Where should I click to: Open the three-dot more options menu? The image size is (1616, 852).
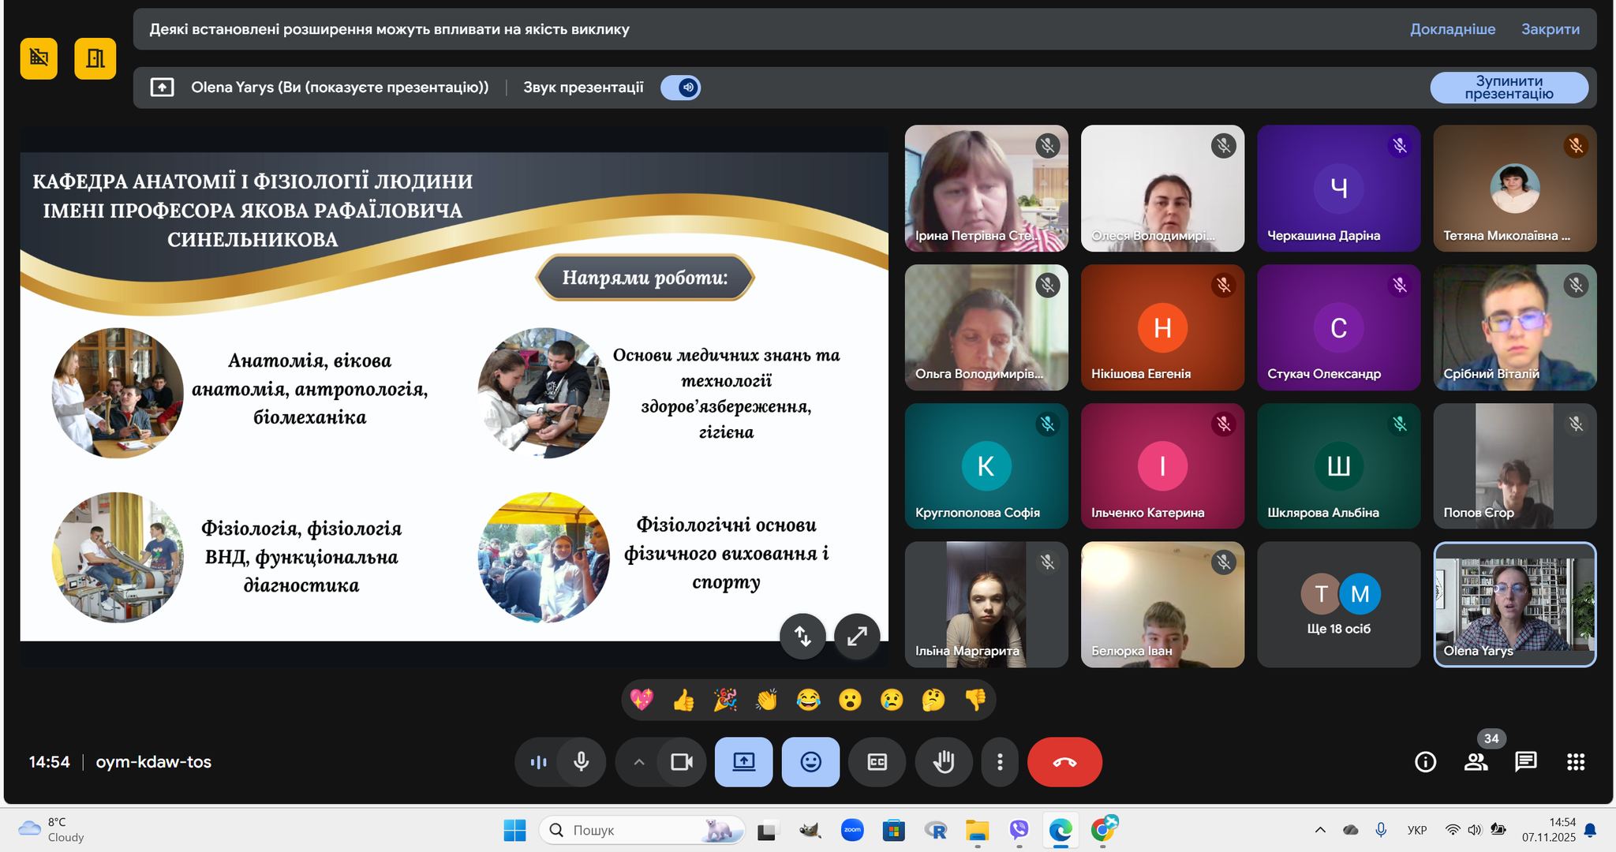pyautogui.click(x=1000, y=762)
